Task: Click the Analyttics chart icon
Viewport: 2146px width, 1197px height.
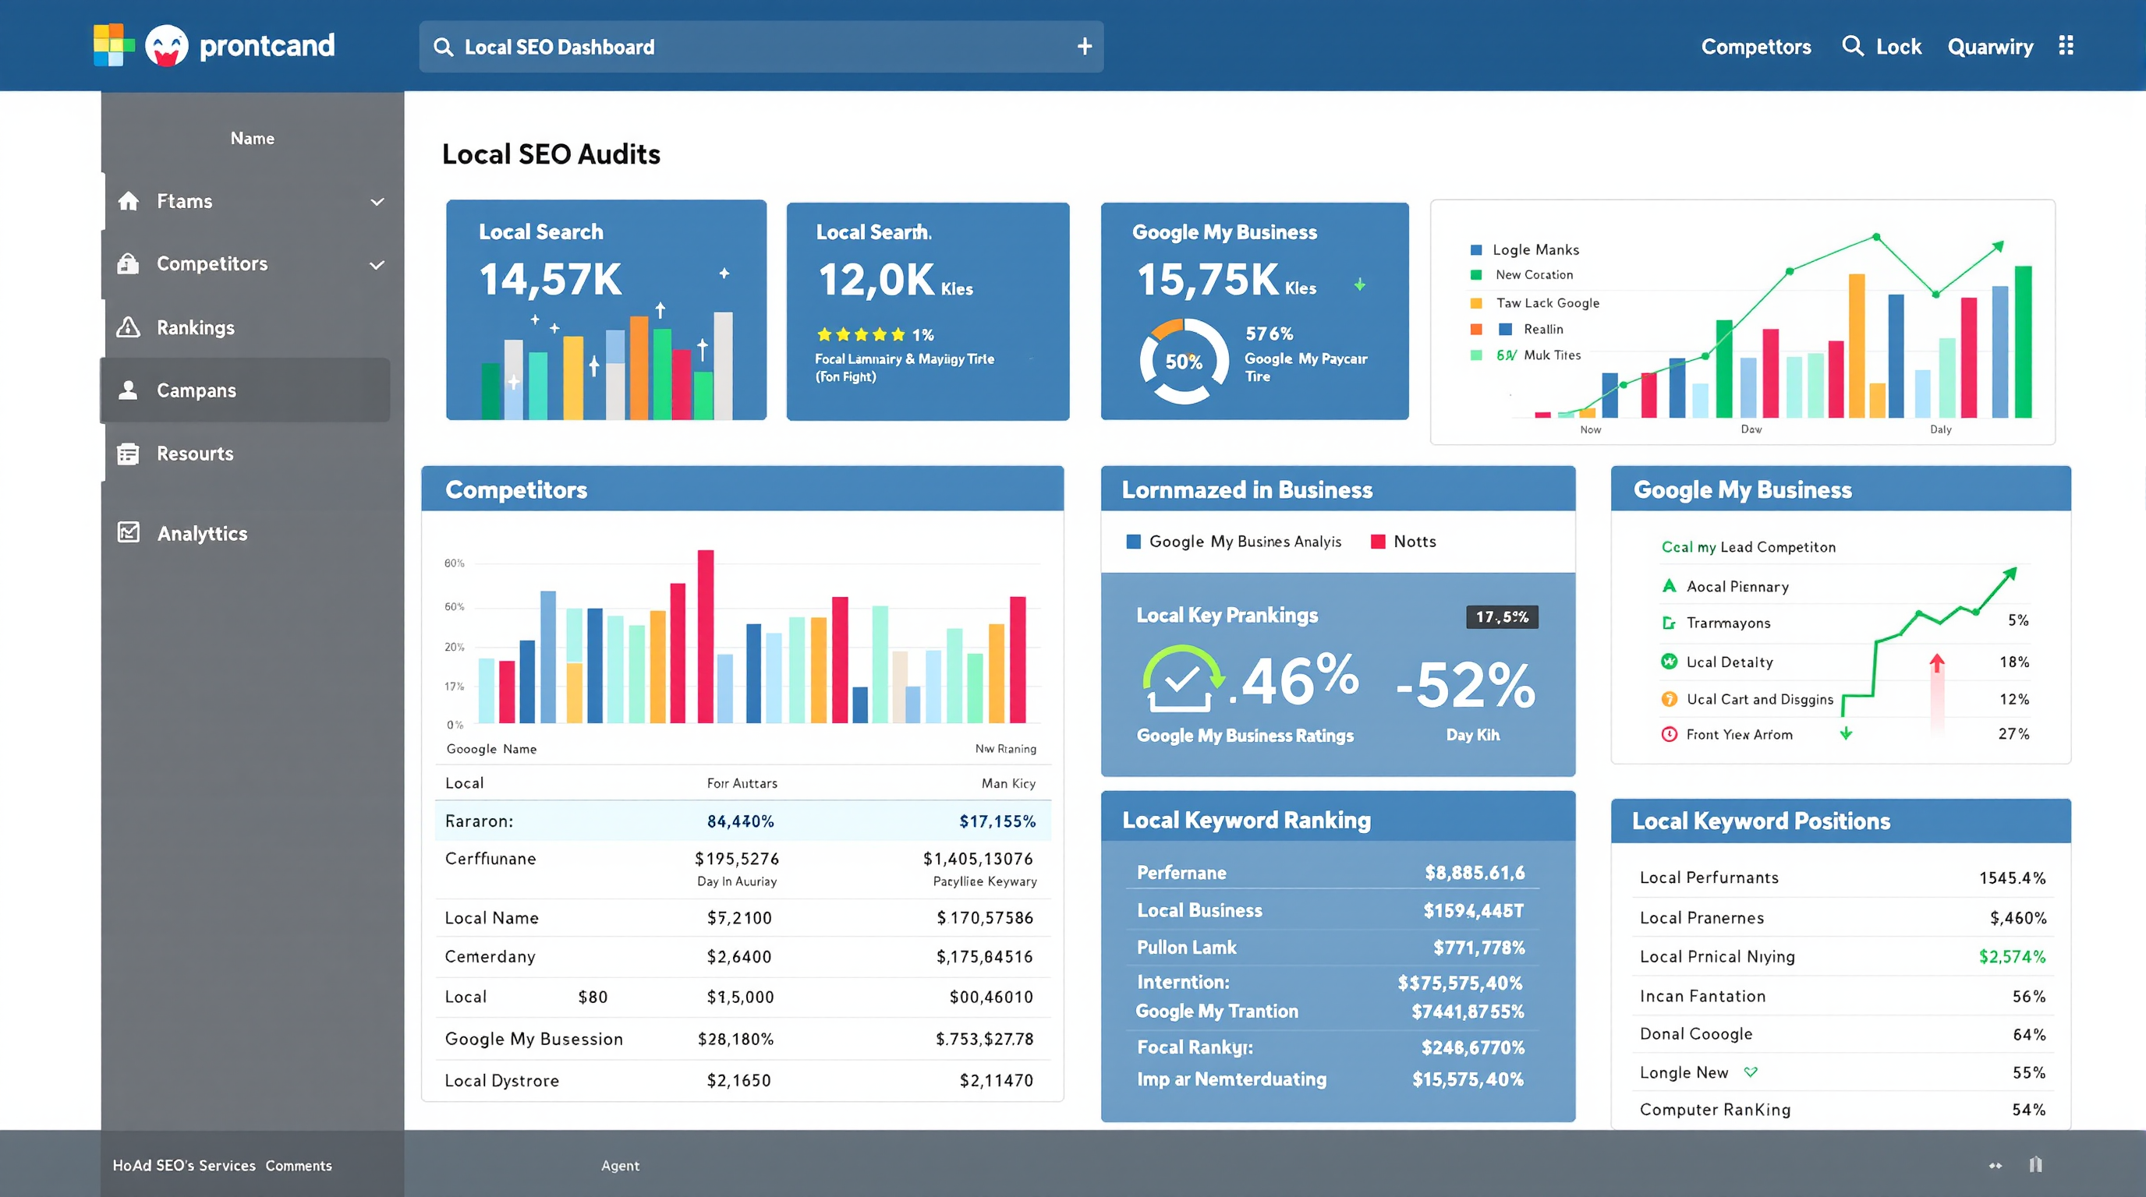Action: click(129, 533)
